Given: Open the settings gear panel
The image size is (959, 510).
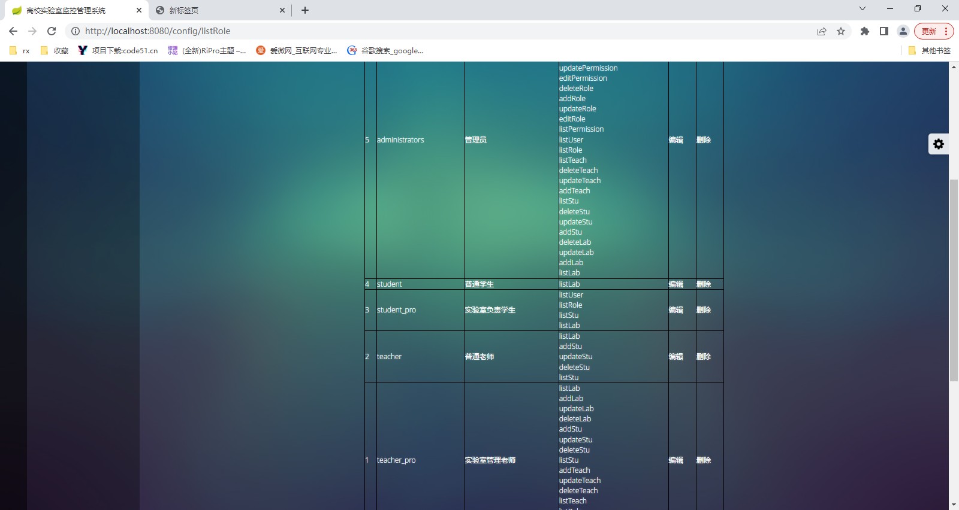Looking at the screenshot, I should 939,144.
